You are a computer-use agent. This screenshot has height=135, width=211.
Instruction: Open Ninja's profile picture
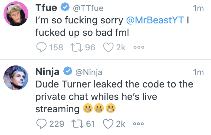tap(16, 78)
